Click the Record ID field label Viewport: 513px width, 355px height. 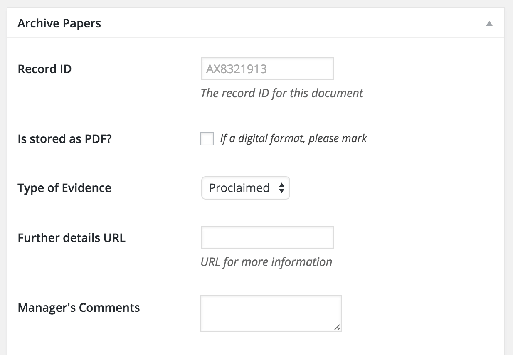click(x=44, y=69)
